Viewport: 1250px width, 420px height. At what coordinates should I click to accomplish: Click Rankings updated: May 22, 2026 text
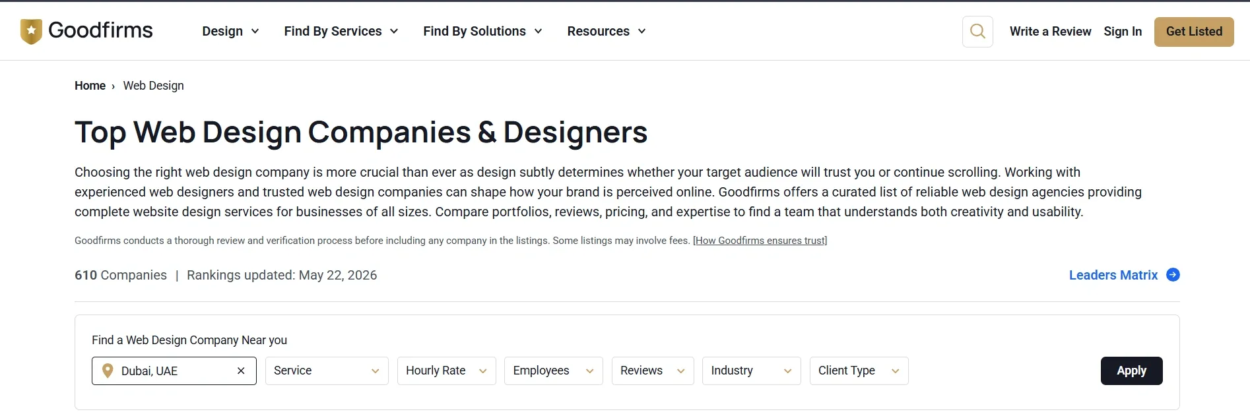[x=282, y=275]
